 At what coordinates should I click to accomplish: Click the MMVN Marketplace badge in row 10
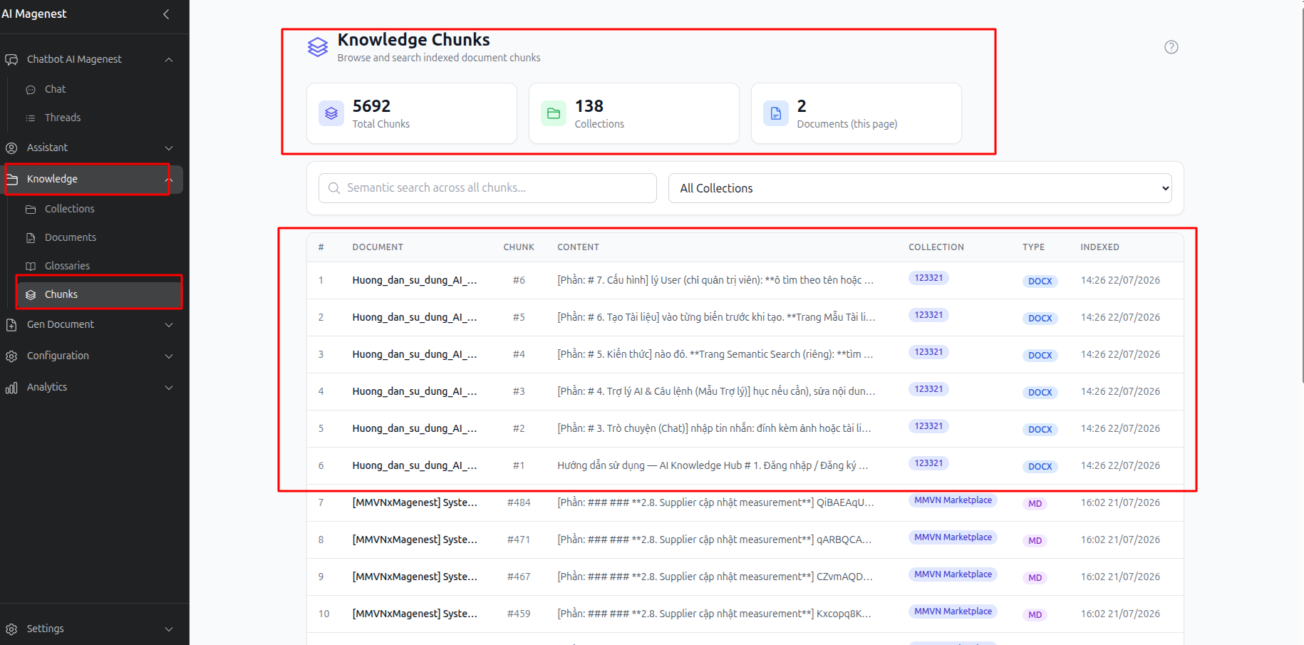click(953, 612)
